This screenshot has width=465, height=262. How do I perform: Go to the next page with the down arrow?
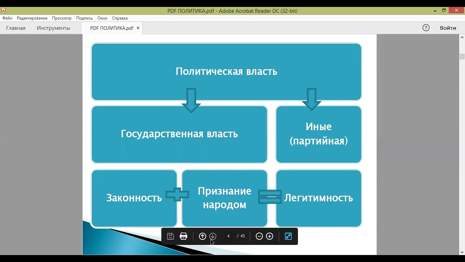pos(213,236)
